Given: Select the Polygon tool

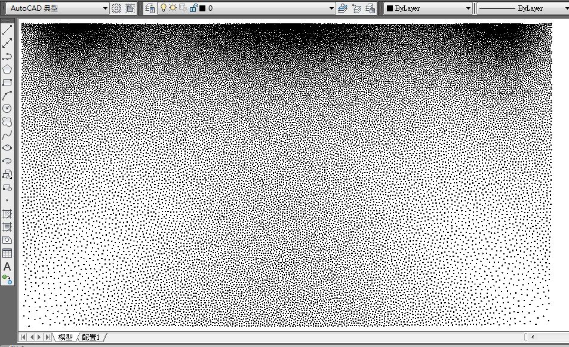Looking at the screenshot, I should click(x=7, y=69).
